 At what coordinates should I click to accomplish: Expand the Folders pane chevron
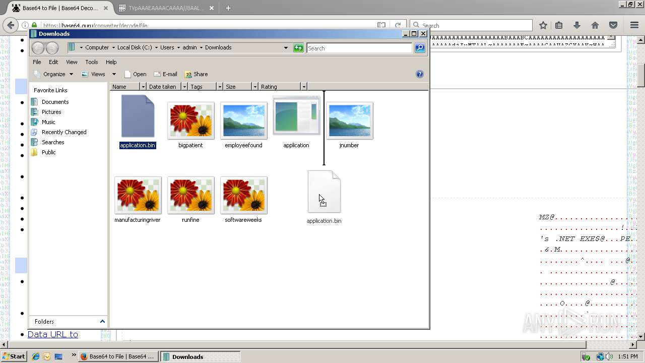[x=102, y=322]
